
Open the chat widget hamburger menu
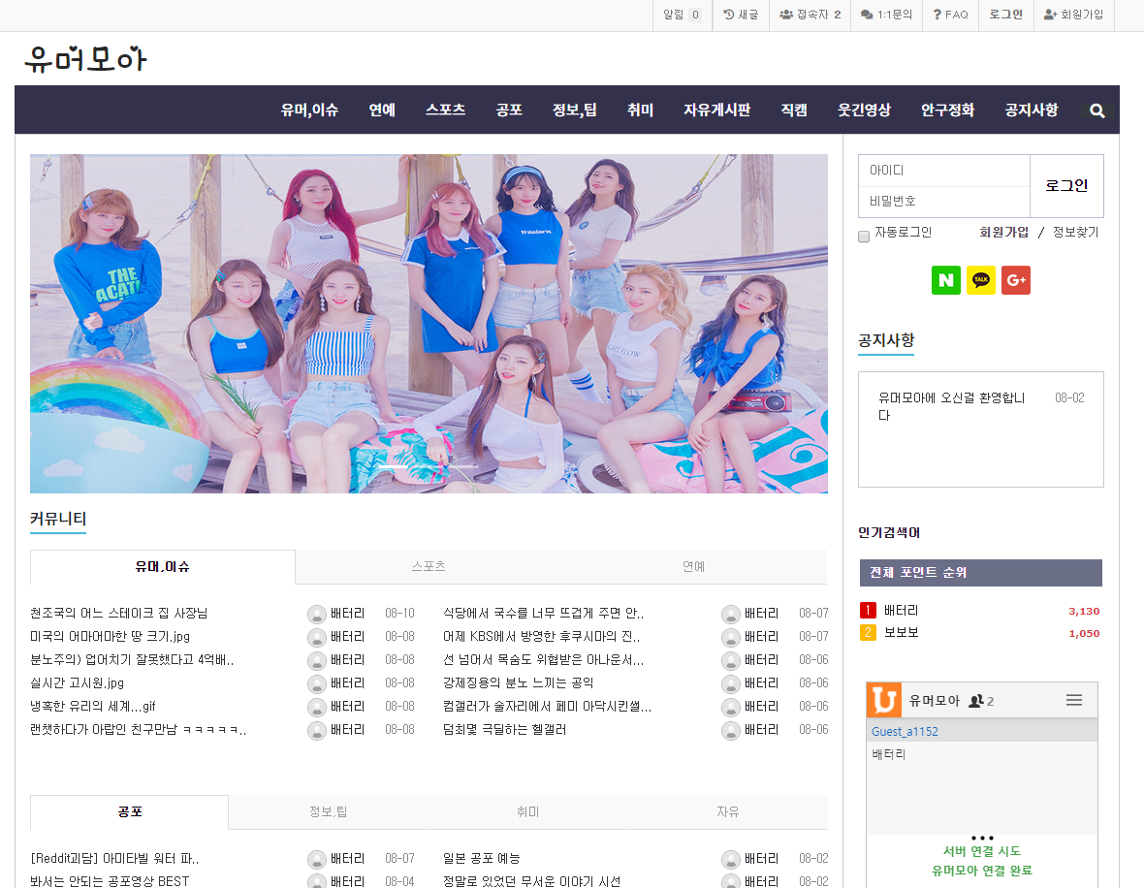tap(1074, 700)
